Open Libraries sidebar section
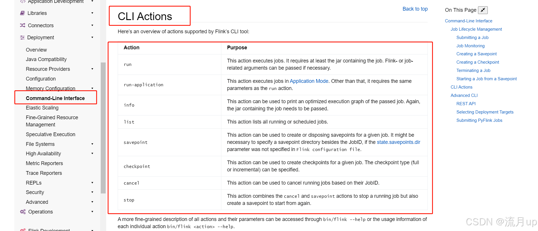Screen dimensions: 538x231 point(37,13)
